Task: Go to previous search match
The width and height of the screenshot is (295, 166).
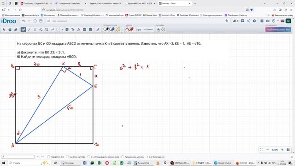Action: tap(38, 157)
